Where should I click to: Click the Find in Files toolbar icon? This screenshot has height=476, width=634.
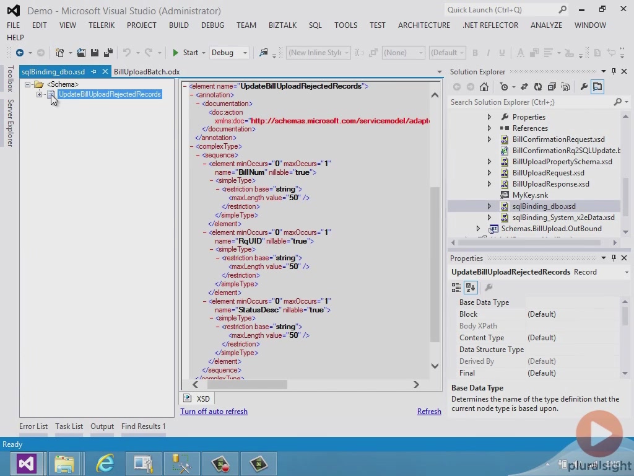(263, 53)
